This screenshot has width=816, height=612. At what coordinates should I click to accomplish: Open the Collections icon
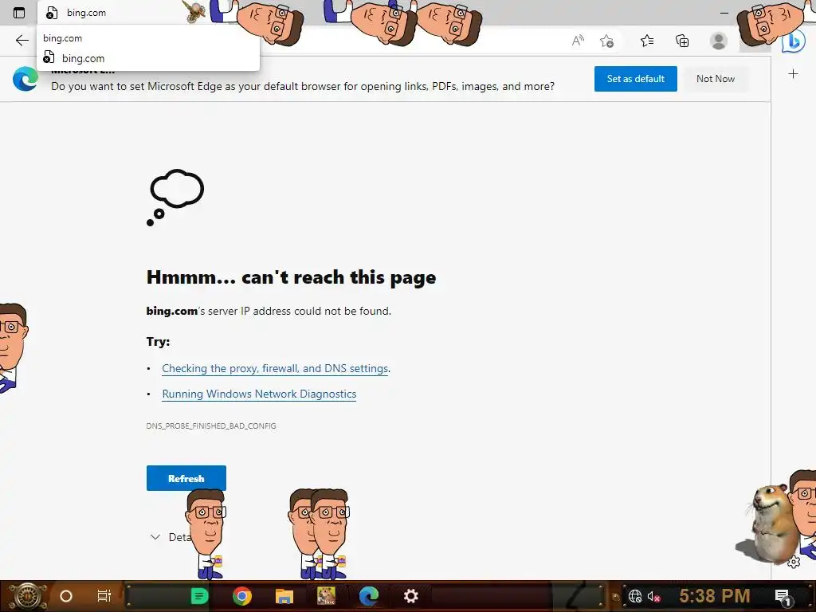pyautogui.click(x=682, y=41)
